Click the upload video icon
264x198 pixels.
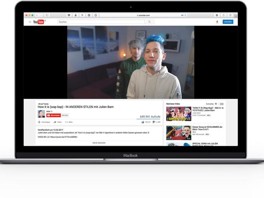tap(217, 22)
